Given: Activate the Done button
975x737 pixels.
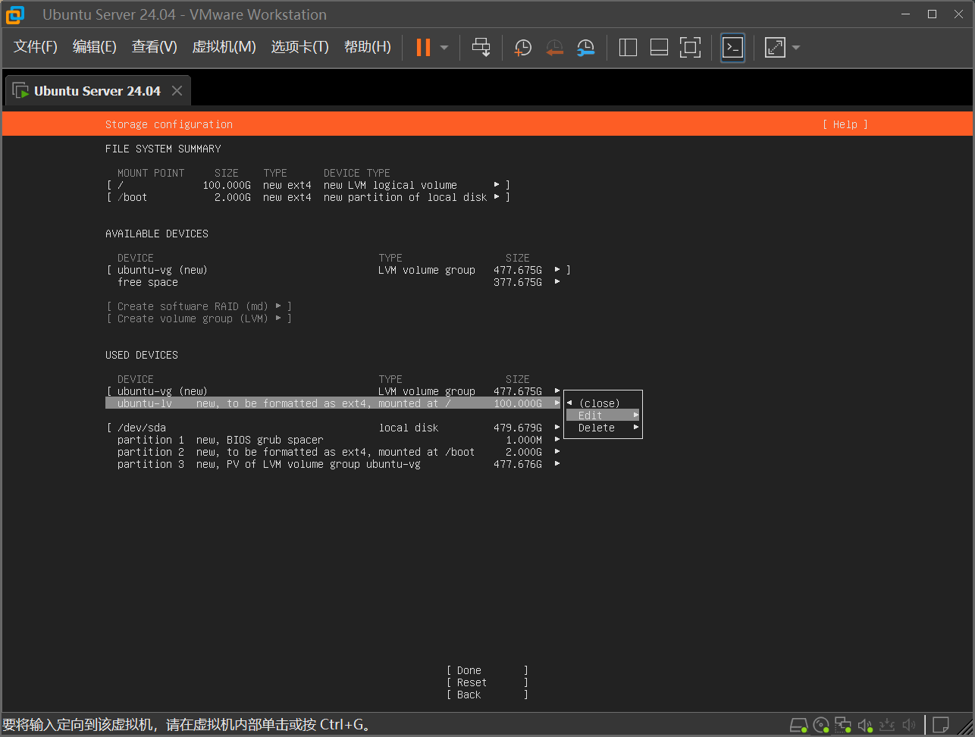Looking at the screenshot, I should (x=487, y=670).
